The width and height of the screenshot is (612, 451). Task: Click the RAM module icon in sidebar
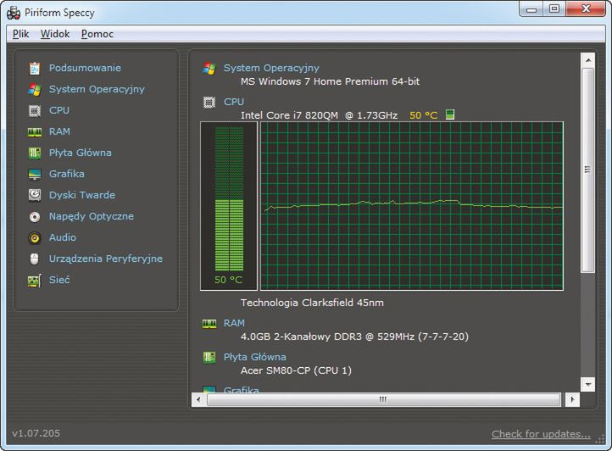click(34, 131)
